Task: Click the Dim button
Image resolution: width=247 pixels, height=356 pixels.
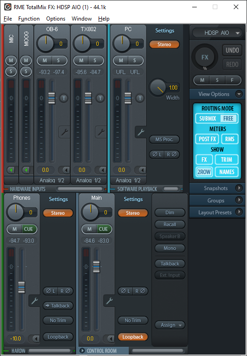Action: coord(170,213)
